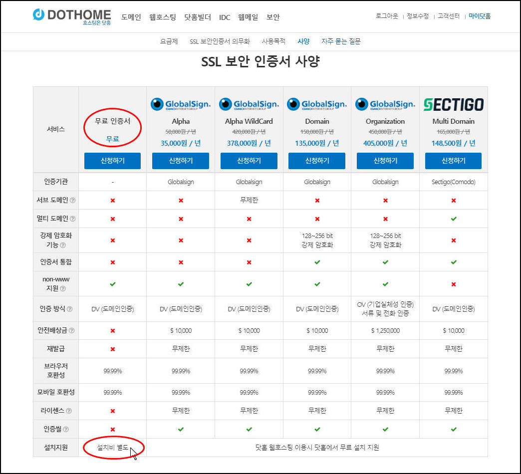Viewport: 521px width, 474px height.
Task: Apply for the 무료 인증서 plan
Action: [112, 161]
